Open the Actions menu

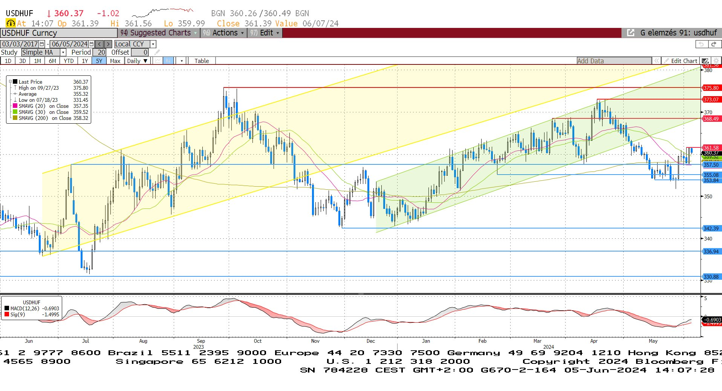click(x=223, y=33)
